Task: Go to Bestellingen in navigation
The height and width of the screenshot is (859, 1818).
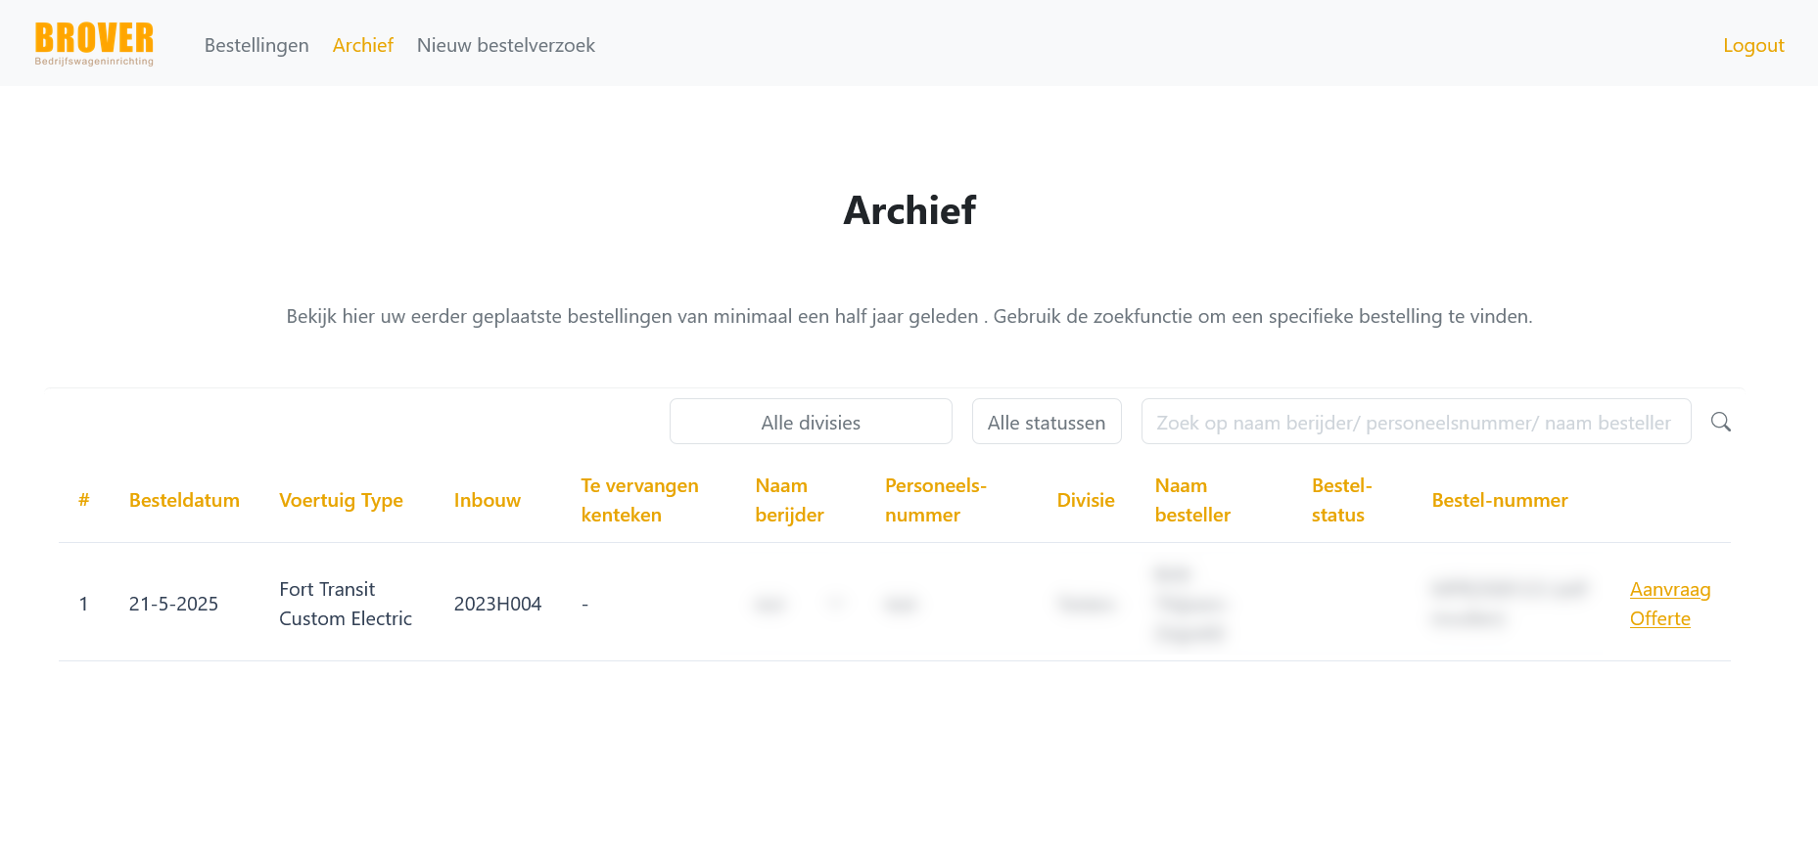Action: tap(256, 45)
